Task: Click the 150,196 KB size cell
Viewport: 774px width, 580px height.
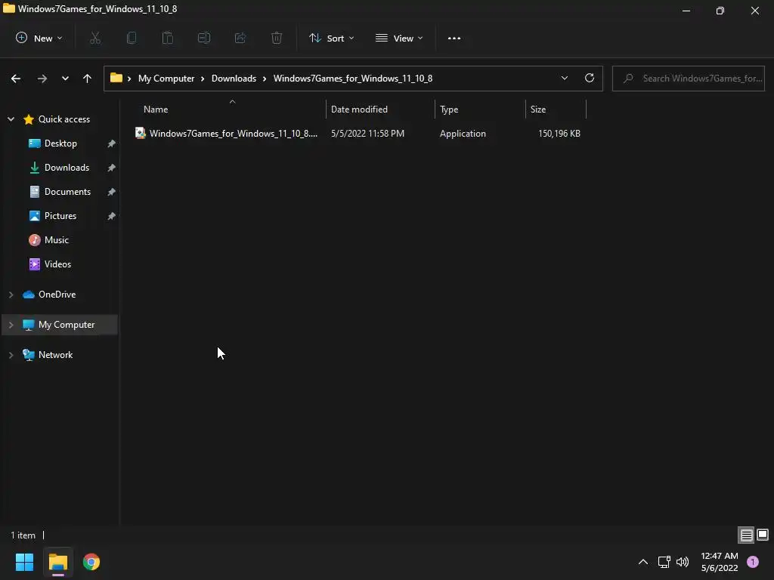Action: click(559, 134)
